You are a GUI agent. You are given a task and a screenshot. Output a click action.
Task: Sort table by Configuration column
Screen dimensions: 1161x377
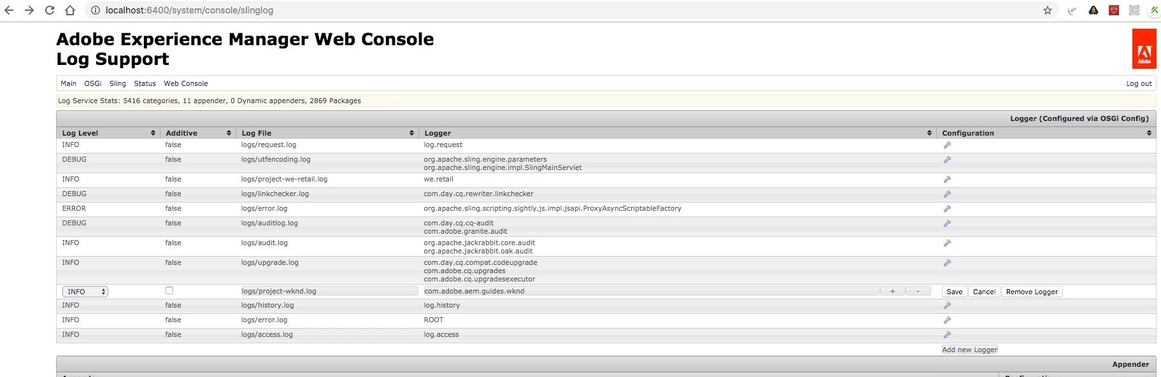pos(1046,133)
